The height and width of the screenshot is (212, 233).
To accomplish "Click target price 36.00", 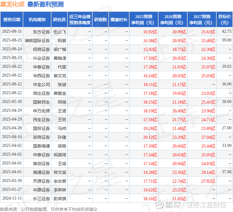I will coord(227,84).
